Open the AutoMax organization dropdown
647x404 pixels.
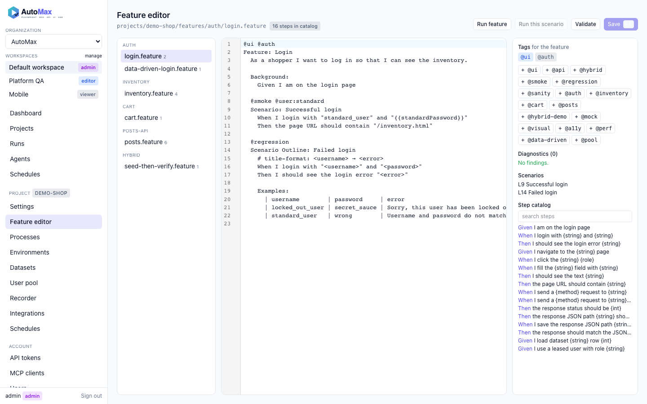(53, 42)
